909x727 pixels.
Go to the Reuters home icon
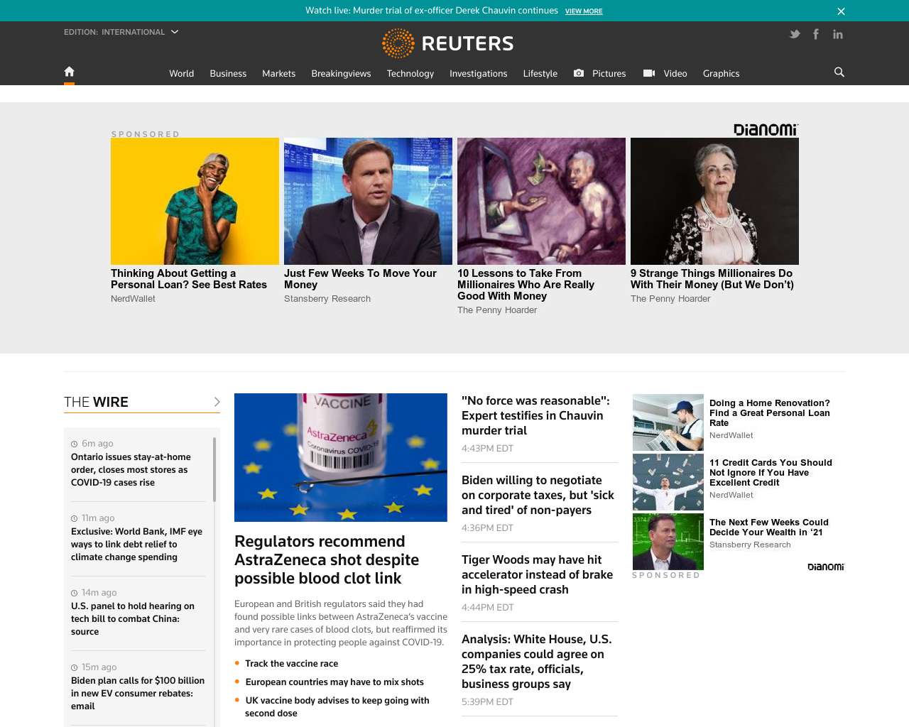pyautogui.click(x=69, y=72)
